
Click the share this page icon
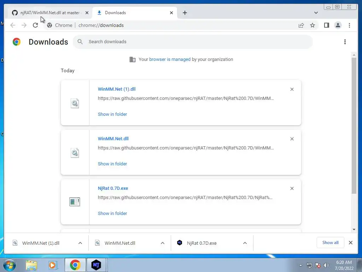(301, 25)
